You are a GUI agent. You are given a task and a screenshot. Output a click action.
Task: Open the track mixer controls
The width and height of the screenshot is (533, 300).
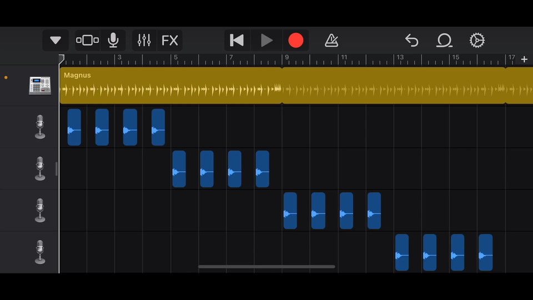coord(144,41)
